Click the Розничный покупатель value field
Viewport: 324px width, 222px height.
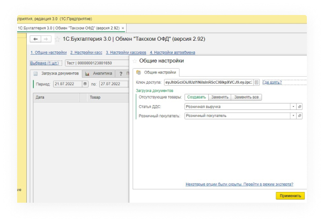tap(238, 116)
